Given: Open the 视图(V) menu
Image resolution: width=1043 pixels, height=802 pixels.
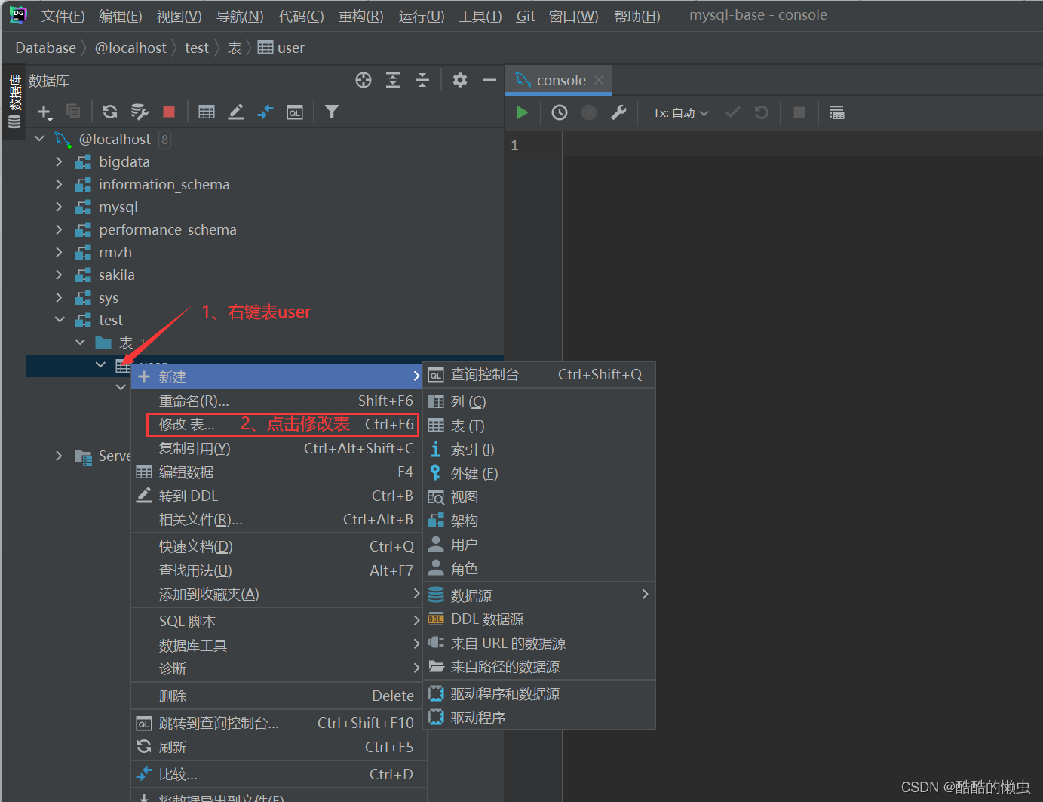Looking at the screenshot, I should (x=179, y=16).
